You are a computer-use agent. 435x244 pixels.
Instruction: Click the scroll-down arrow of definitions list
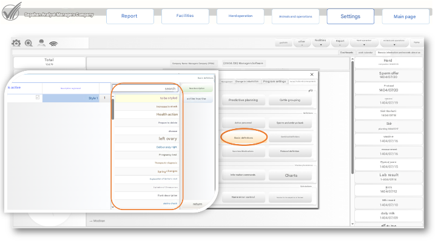(113, 207)
